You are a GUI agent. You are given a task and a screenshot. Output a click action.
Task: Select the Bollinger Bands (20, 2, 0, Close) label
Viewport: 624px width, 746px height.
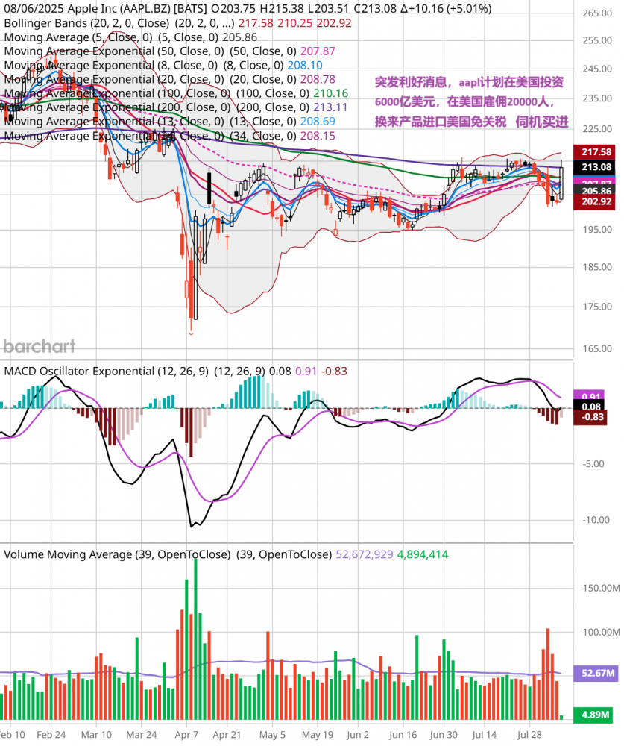tap(86, 23)
